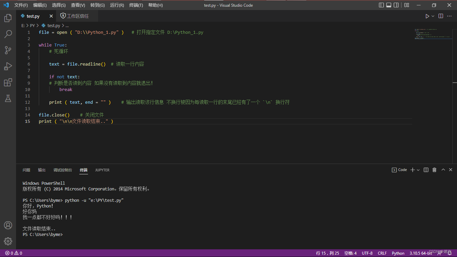
Task: Open the Testing flask view
Action: coord(8,98)
